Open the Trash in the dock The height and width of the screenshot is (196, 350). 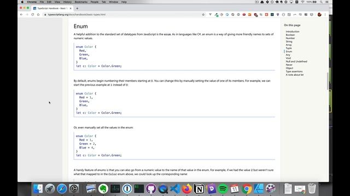[312, 188]
